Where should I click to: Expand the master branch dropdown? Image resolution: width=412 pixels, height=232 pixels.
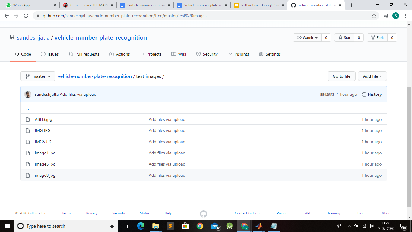[38, 76]
